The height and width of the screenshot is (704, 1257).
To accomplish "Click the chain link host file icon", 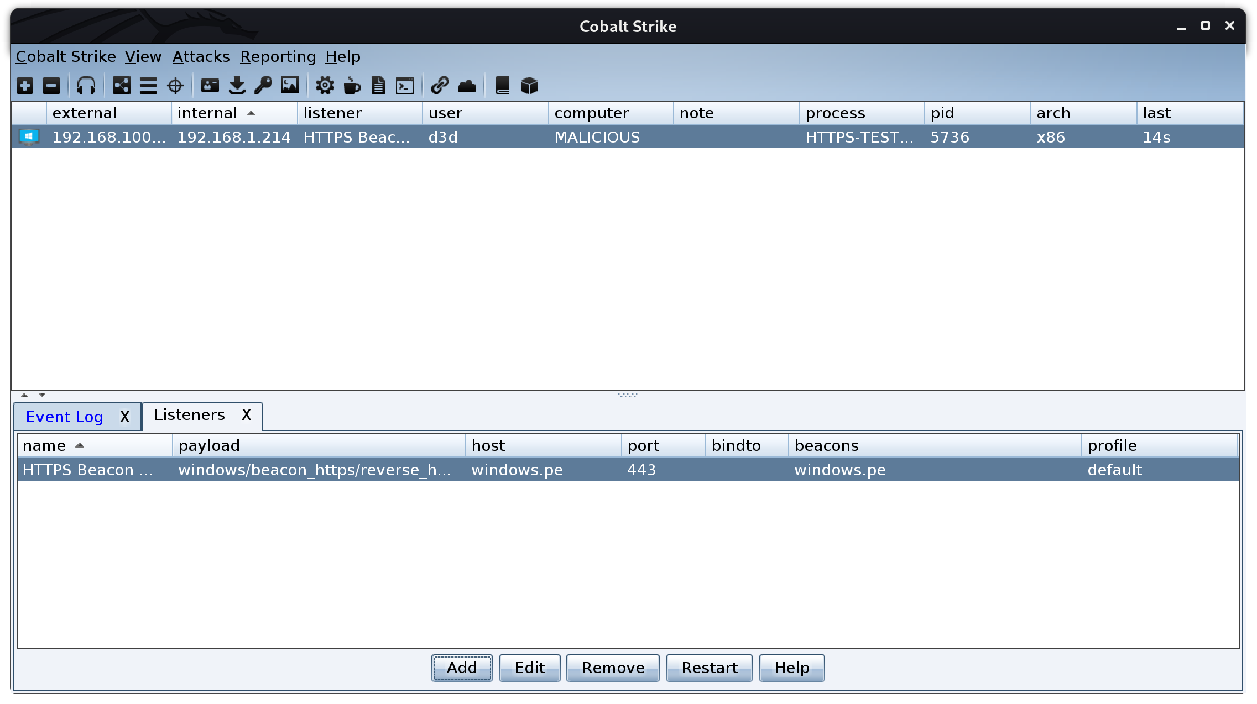I will pyautogui.click(x=440, y=86).
